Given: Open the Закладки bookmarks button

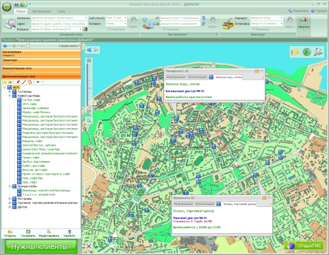Looking at the screenshot, I should [x=303, y=23].
